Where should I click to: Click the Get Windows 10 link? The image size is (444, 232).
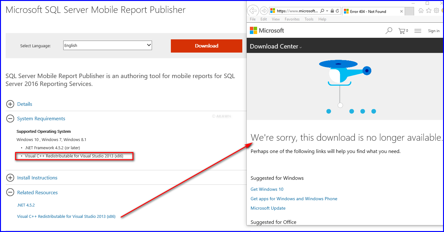pyautogui.click(x=267, y=189)
